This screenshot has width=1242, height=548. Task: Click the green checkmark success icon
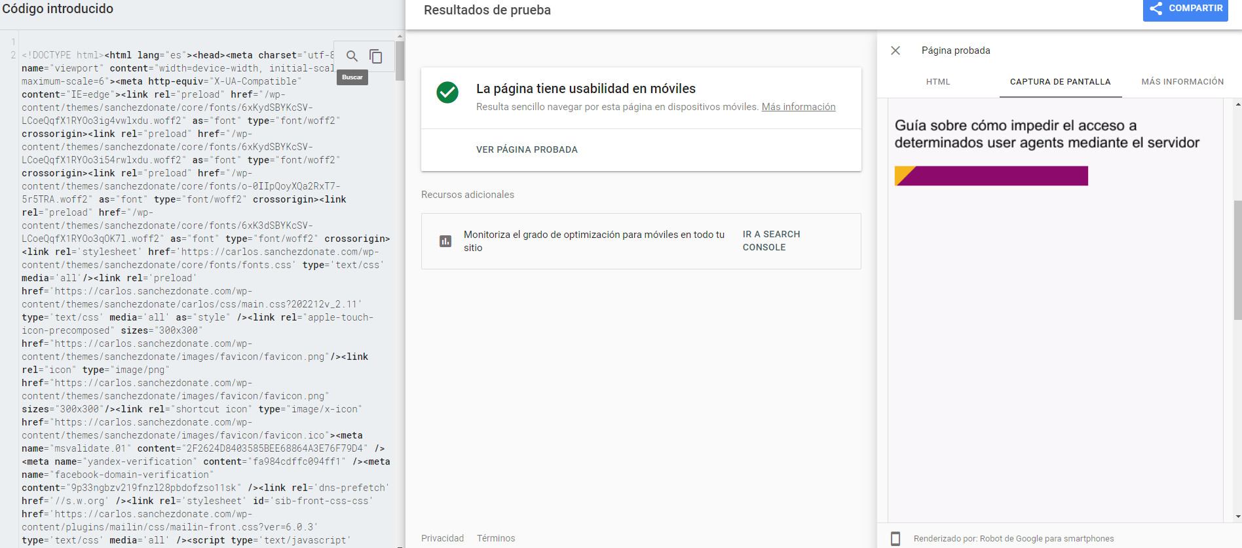447,92
